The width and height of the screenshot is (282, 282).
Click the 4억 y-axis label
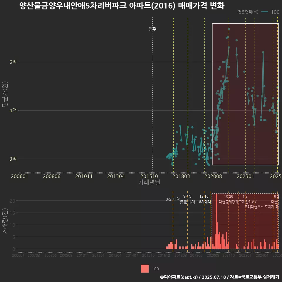click(x=13, y=110)
